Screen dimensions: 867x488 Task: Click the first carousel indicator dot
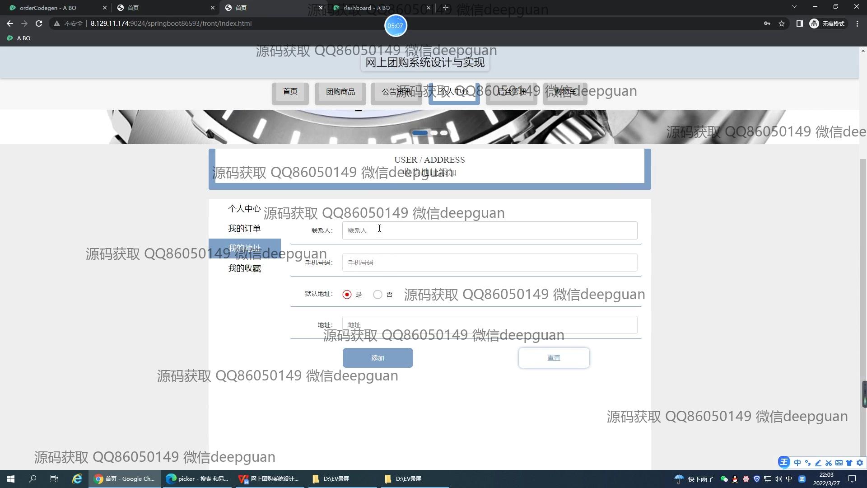420,133
